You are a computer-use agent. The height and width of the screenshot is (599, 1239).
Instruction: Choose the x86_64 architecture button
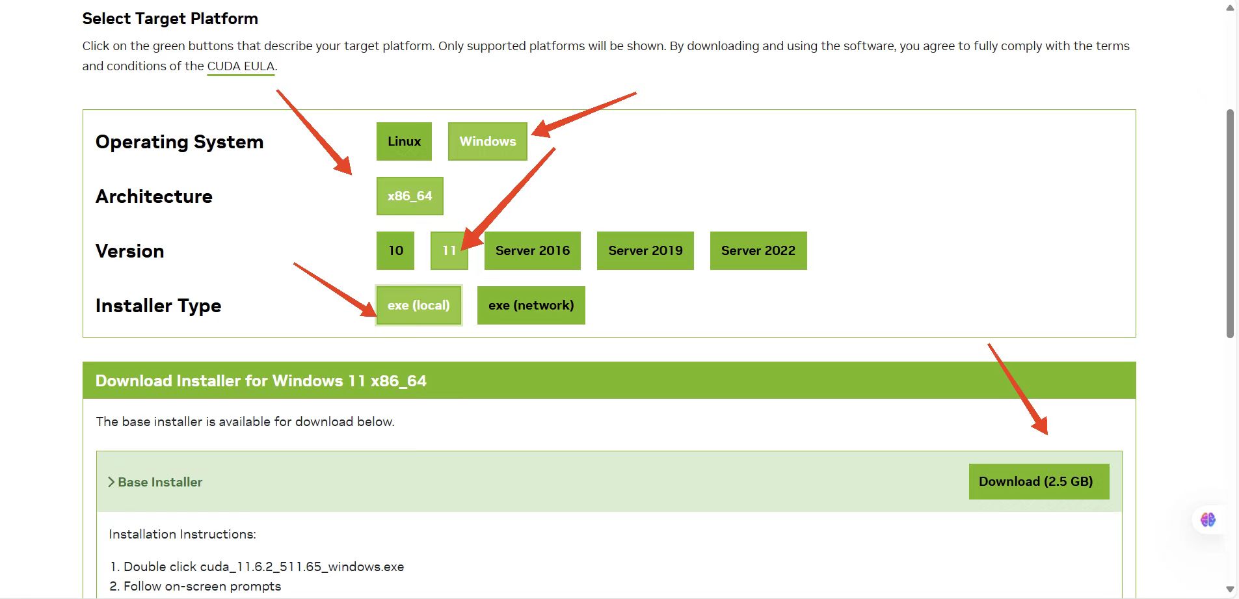click(x=410, y=196)
